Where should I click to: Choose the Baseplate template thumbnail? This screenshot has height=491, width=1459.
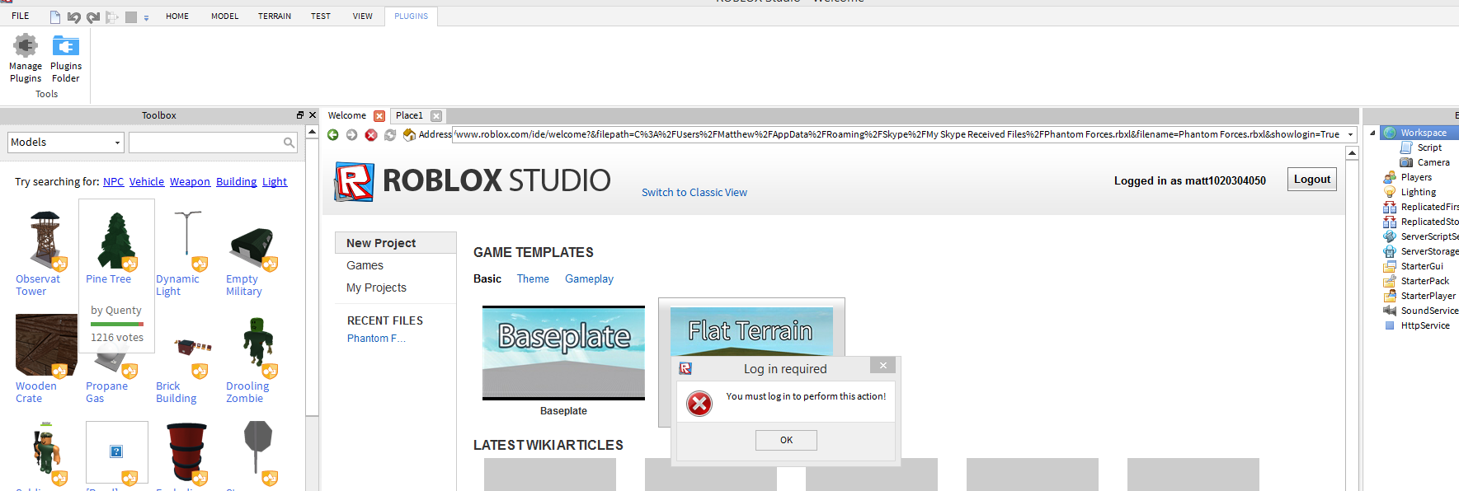pyautogui.click(x=563, y=353)
